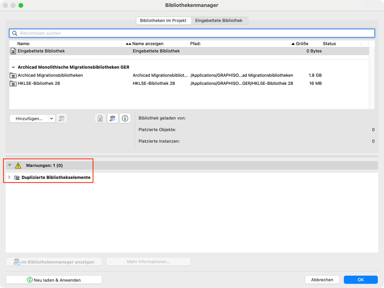The width and height of the screenshot is (384, 288).
Task: Click the HKLSE-Bibliothek 28 folder icon
Action: [x=13, y=83]
